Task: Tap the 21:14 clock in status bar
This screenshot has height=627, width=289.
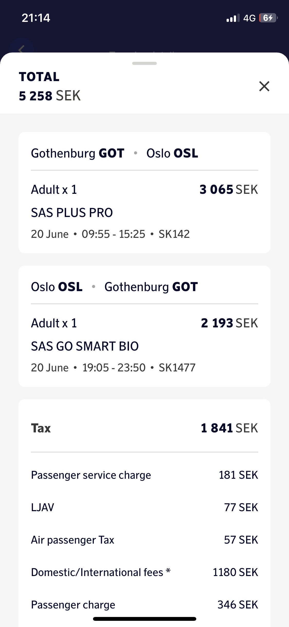Action: (36, 18)
